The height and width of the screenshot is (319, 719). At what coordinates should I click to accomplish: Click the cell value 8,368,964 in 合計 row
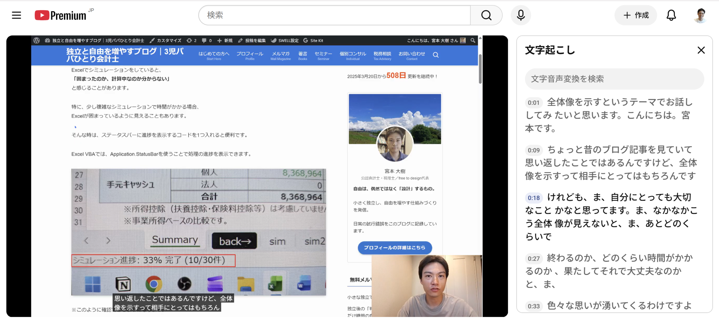coord(301,197)
